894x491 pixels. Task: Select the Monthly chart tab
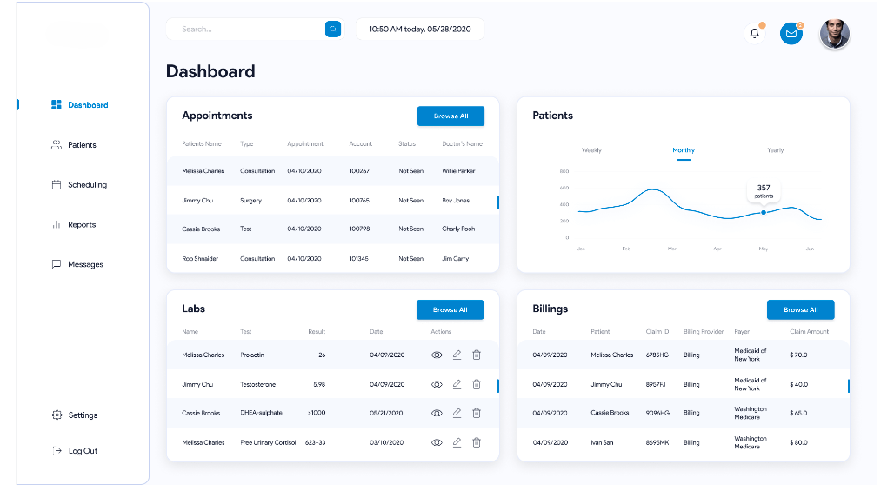tap(684, 150)
